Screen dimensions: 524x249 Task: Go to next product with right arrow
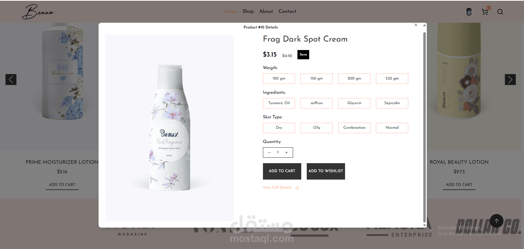pyautogui.click(x=510, y=80)
